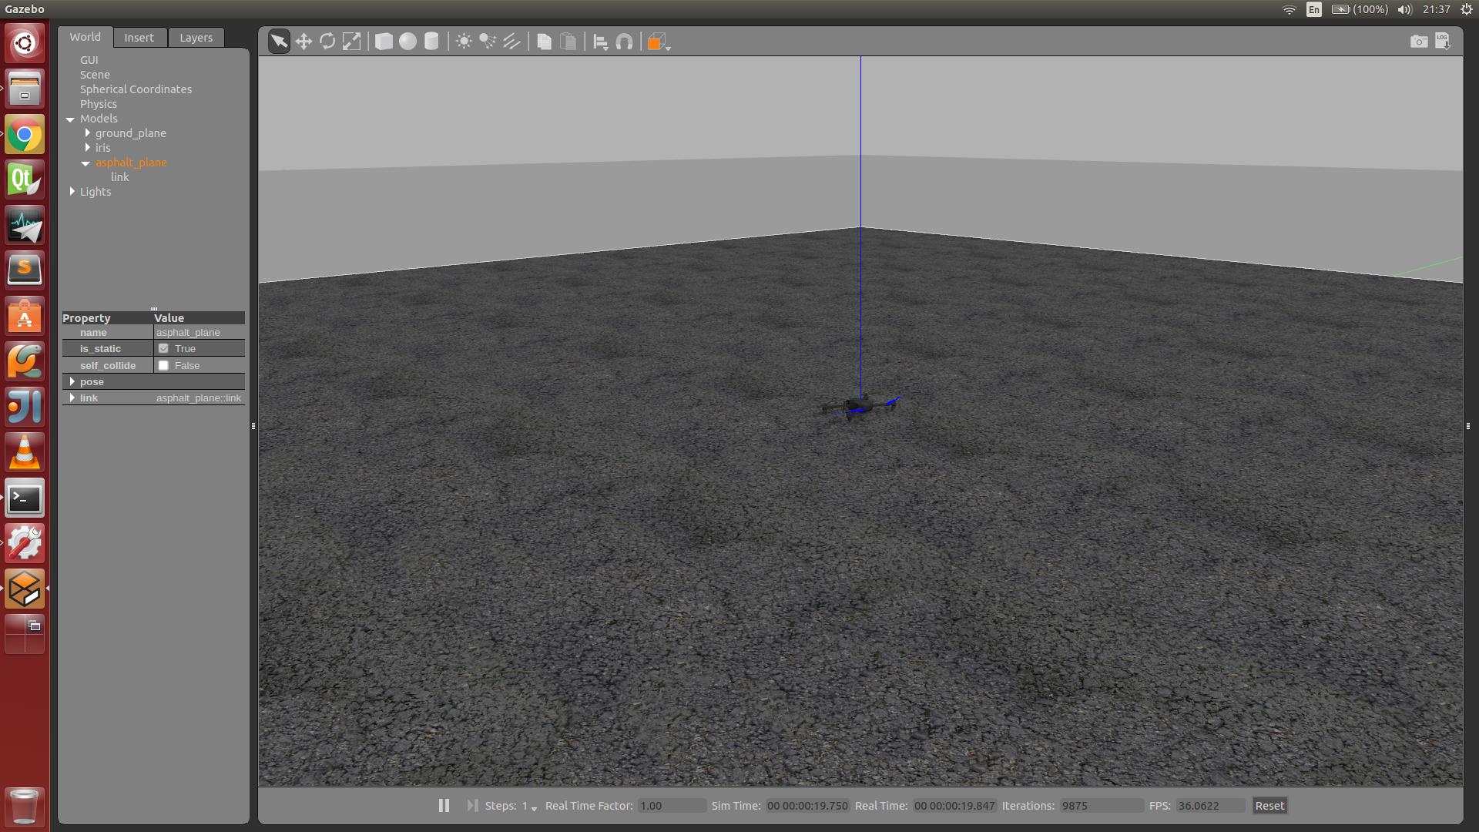
Task: Add a directional light
Action: pyautogui.click(x=511, y=42)
